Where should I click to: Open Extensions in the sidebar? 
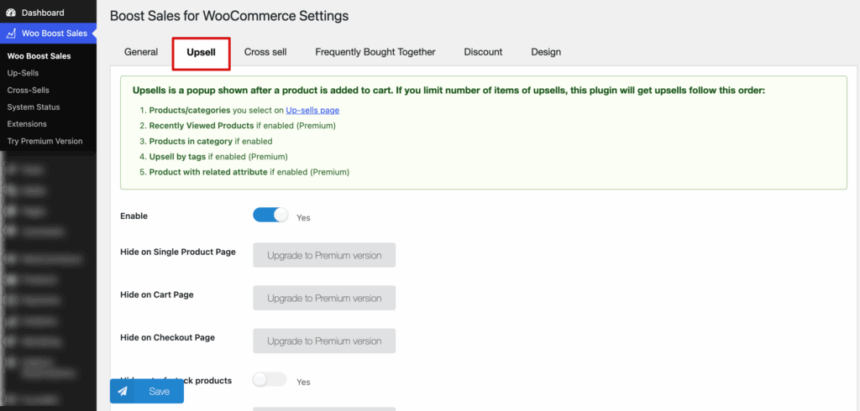[27, 124]
